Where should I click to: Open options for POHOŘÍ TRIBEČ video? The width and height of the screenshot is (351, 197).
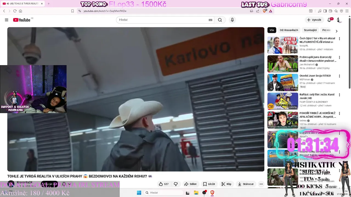tap(339, 114)
